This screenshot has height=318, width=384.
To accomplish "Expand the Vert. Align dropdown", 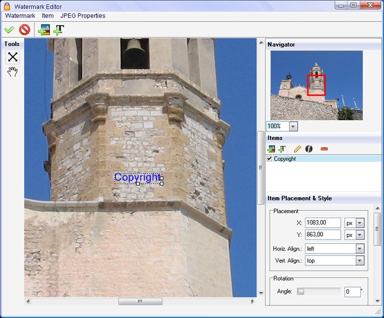I will (360, 260).
